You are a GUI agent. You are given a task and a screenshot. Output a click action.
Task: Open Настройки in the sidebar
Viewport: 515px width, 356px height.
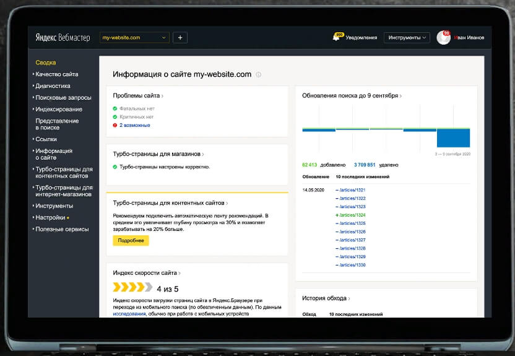(x=50, y=217)
